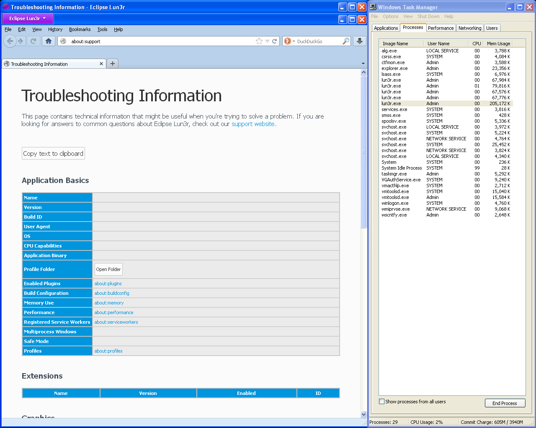Switch to Users tab in Task Manager
Image resolution: width=536 pixels, height=428 pixels.
click(492, 28)
